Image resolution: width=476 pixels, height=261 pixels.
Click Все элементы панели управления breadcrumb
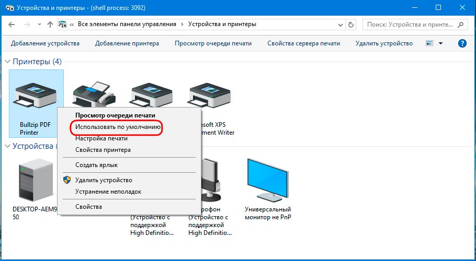(x=127, y=24)
